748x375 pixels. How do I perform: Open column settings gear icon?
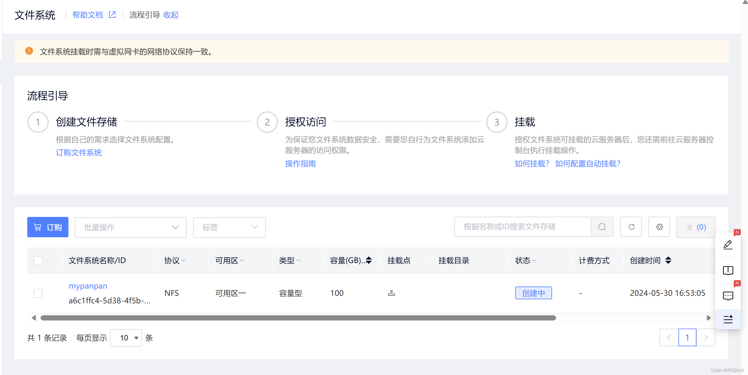(x=659, y=227)
